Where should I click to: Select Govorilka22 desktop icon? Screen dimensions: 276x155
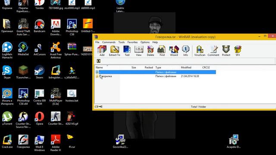(120, 142)
